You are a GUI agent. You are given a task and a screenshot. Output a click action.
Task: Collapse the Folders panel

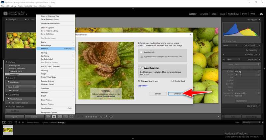point(6,78)
